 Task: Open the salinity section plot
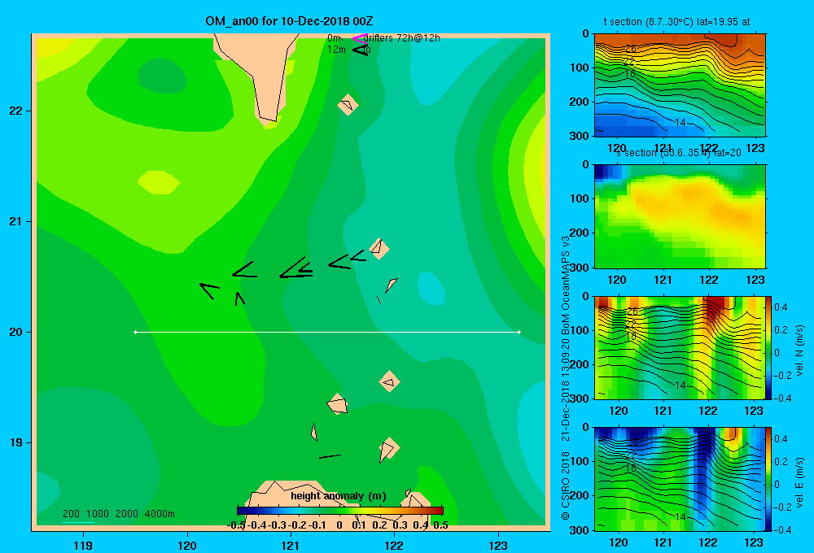pos(680,216)
